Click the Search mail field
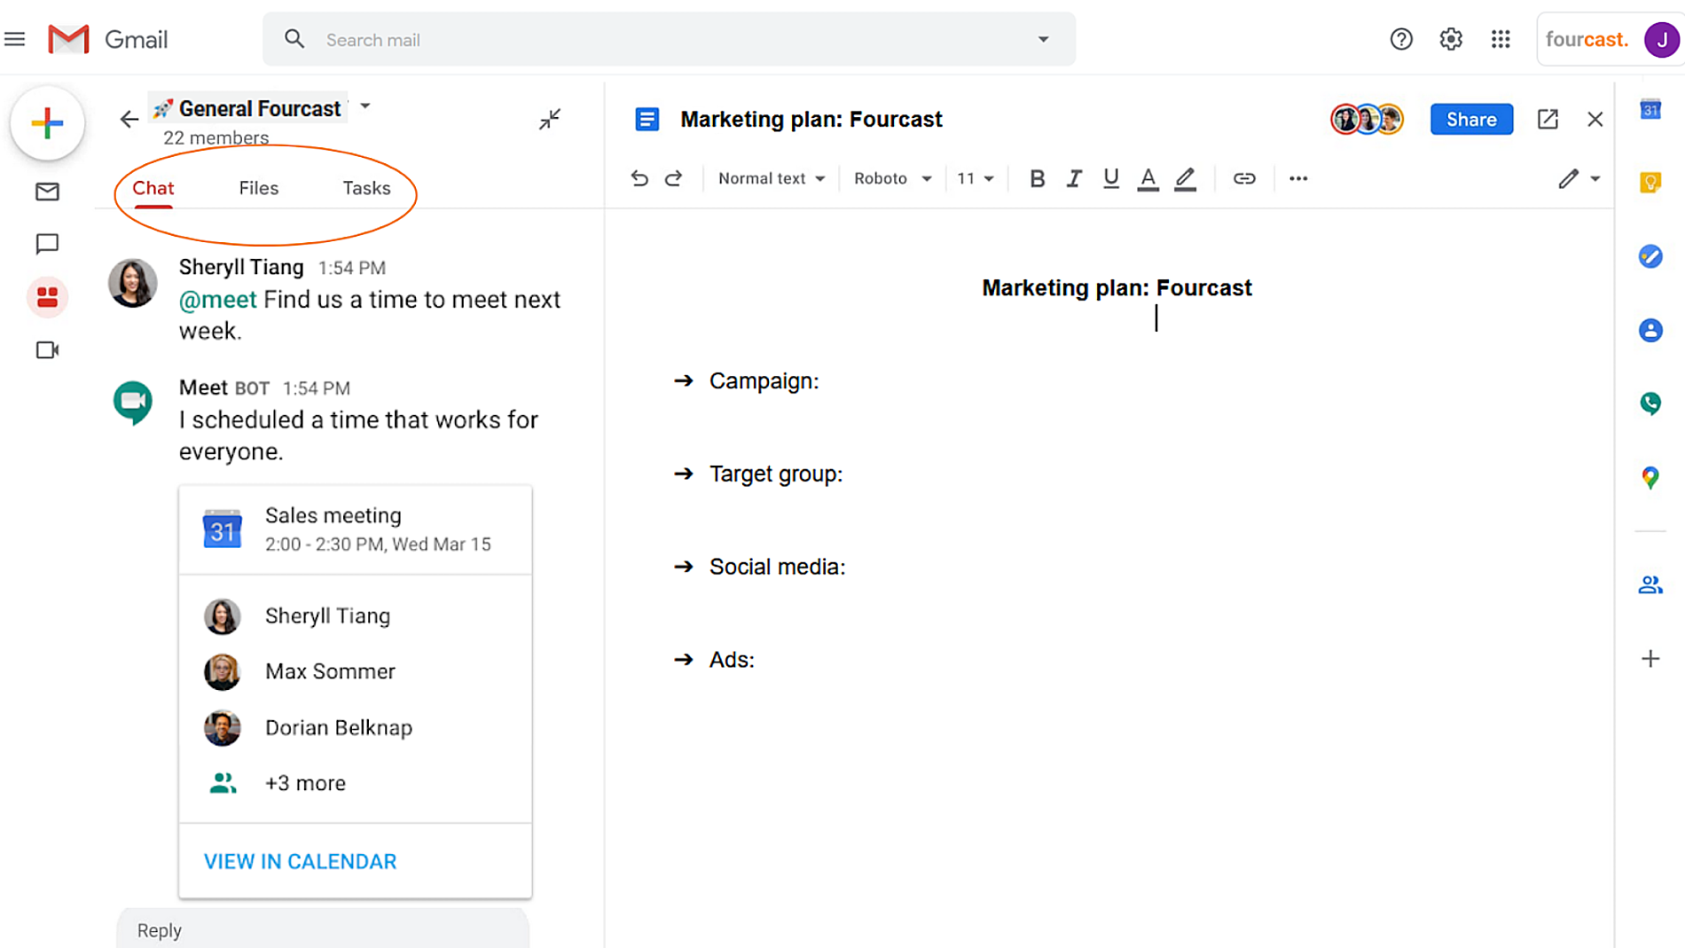Viewport: 1685px width, 948px height. click(669, 39)
